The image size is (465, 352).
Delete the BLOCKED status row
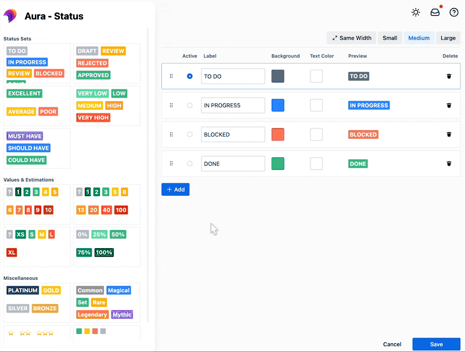[x=449, y=134]
